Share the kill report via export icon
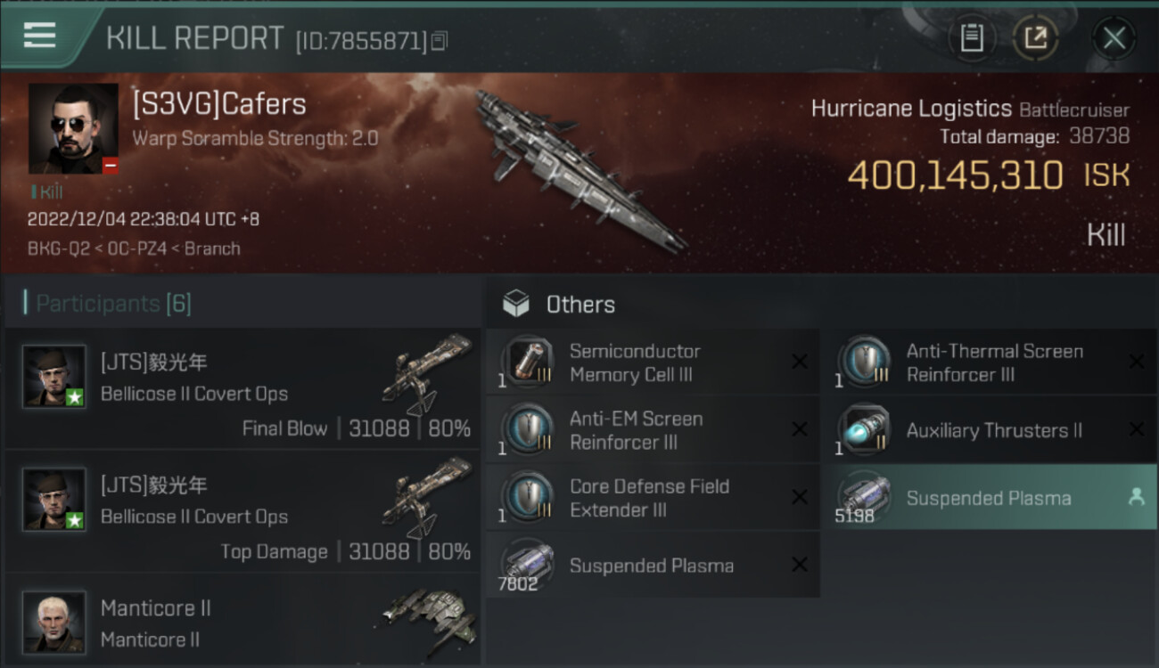This screenshot has width=1159, height=668. [x=1035, y=37]
